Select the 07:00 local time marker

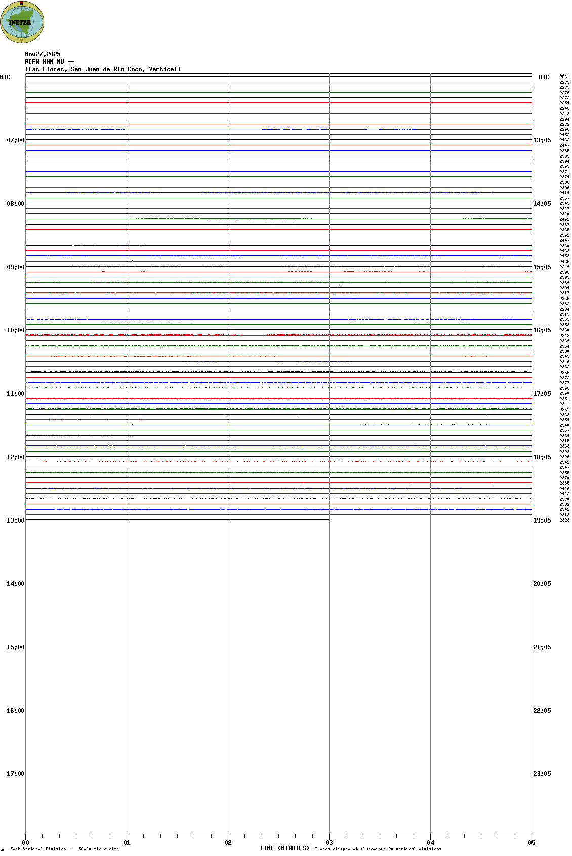tap(15, 140)
